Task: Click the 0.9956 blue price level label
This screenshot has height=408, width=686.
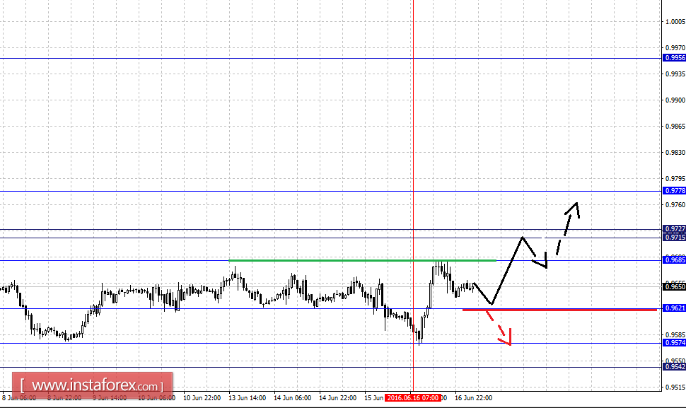Action: 674,58
